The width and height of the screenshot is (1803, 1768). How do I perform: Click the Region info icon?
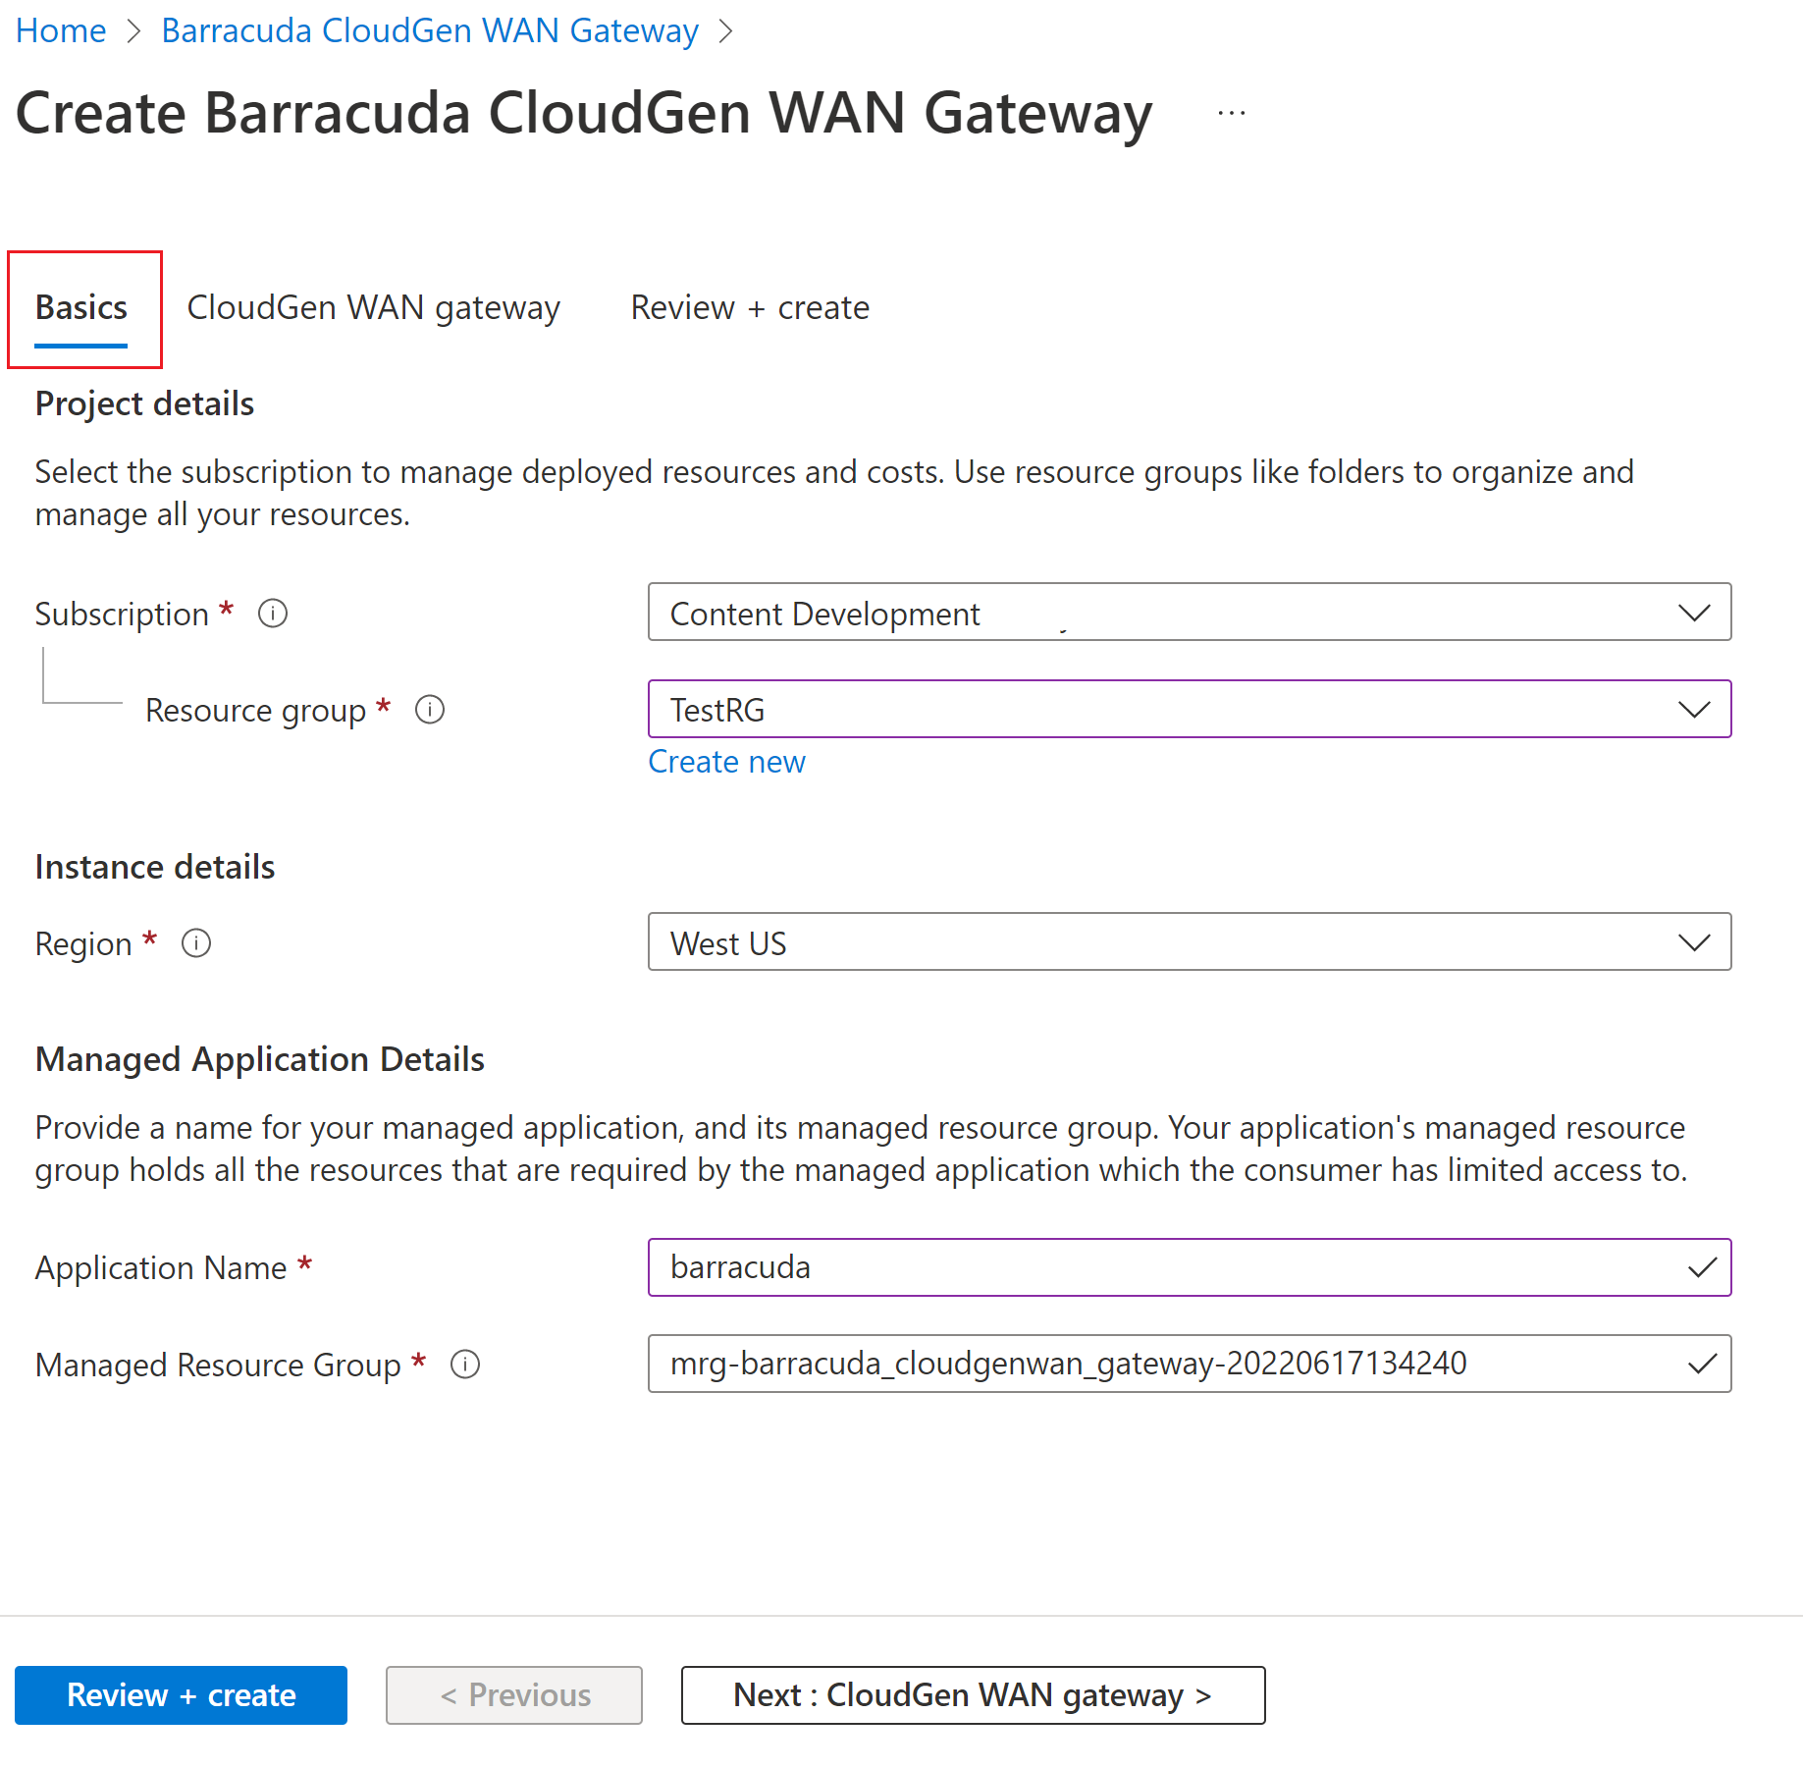coord(196,943)
